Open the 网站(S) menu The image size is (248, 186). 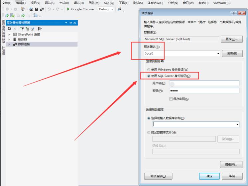(50, 3)
